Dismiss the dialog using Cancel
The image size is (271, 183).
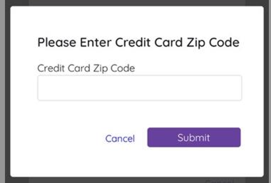tap(120, 138)
